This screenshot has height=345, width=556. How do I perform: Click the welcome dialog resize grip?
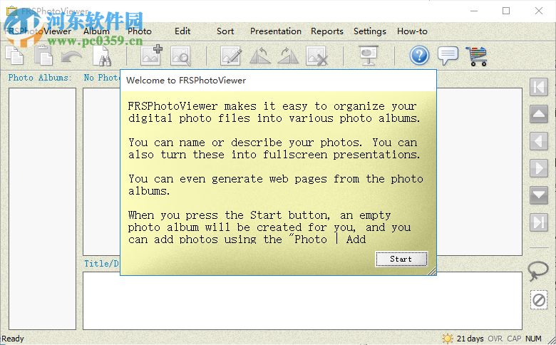[x=431, y=272]
